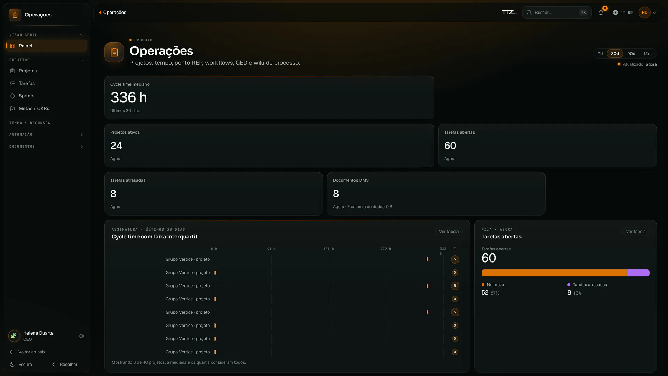Click the purple Tarefas atrasadas bar segment
The height and width of the screenshot is (376, 668).
pyautogui.click(x=638, y=273)
